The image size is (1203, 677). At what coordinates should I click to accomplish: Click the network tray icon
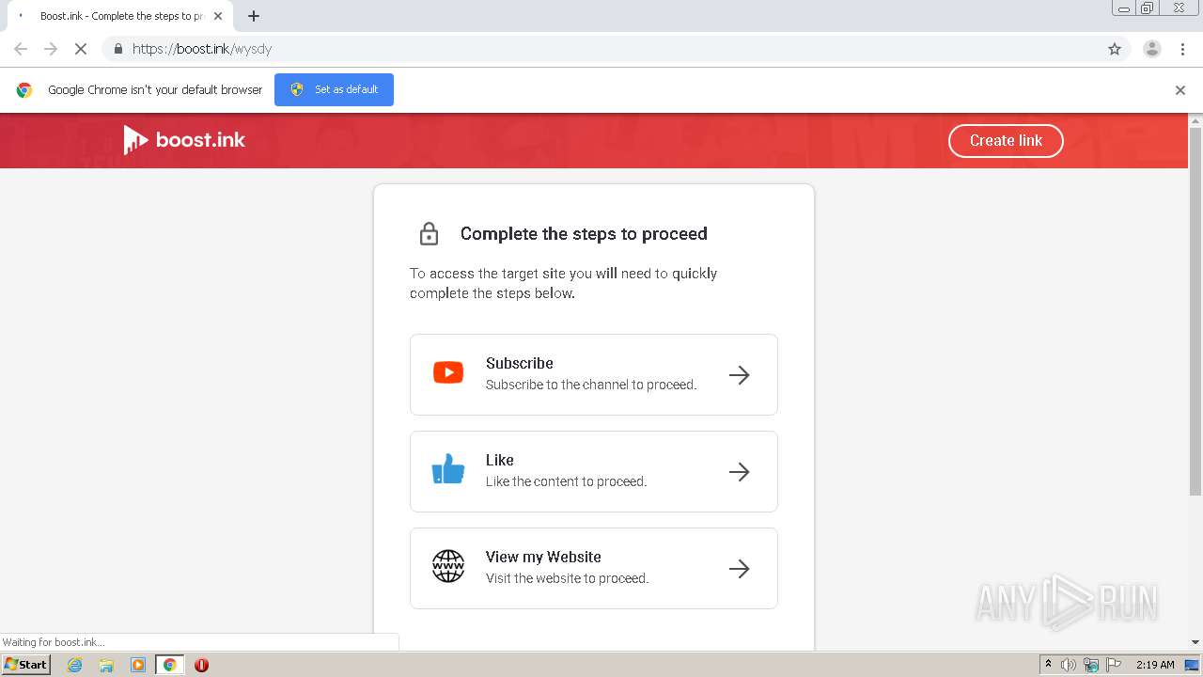pos(1091,665)
